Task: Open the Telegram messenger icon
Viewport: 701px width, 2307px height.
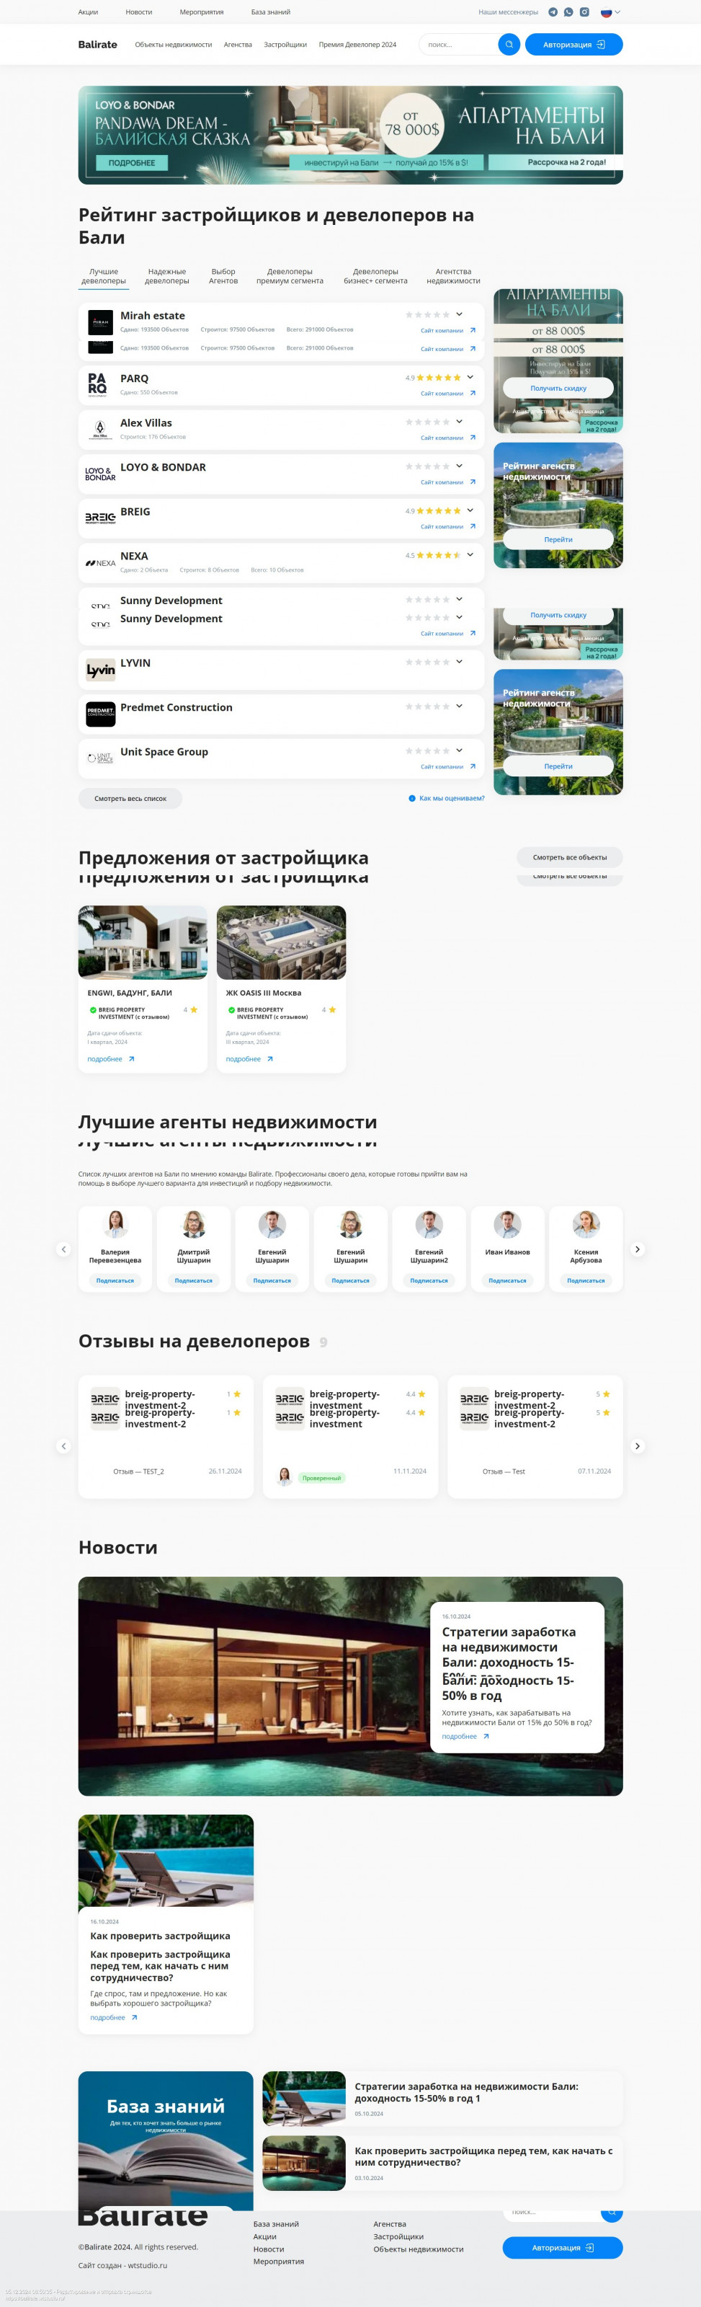Action: tap(553, 12)
